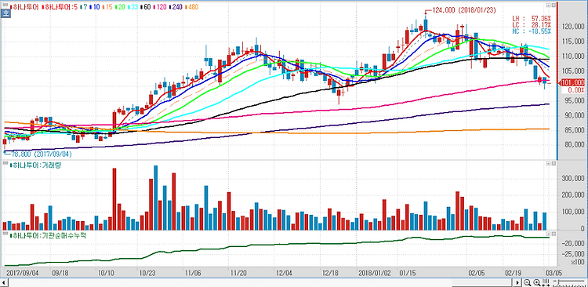This screenshot has height=287, width=588.
Task: Collapse the 거래량 volume pane arrow button
Action: click(548, 164)
